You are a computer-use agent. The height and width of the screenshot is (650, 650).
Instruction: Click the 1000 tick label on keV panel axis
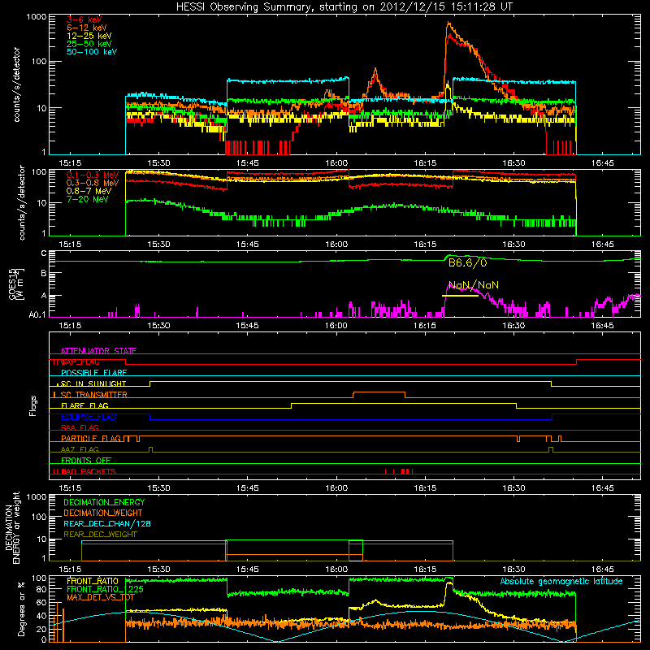36,17
